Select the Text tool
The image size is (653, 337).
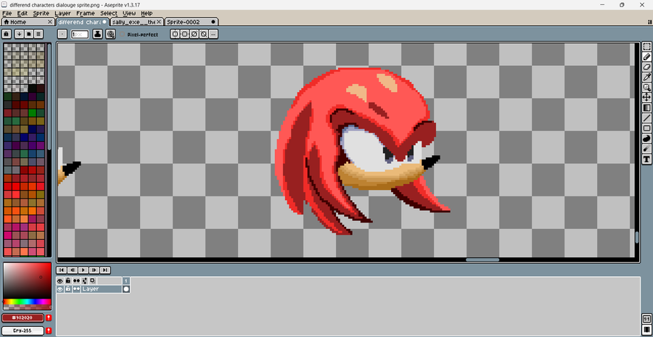[x=646, y=159]
